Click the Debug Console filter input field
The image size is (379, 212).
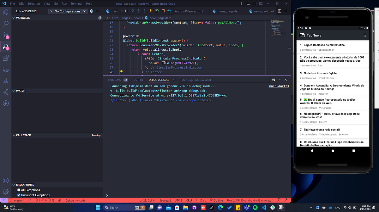(224, 80)
